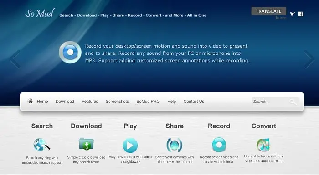
Task: Open the Features menu item
Action: (90, 102)
